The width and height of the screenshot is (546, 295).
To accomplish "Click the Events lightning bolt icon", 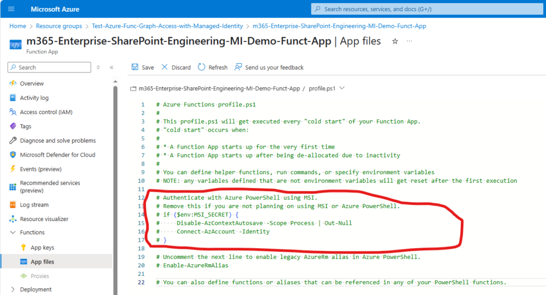I will [x=13, y=169].
